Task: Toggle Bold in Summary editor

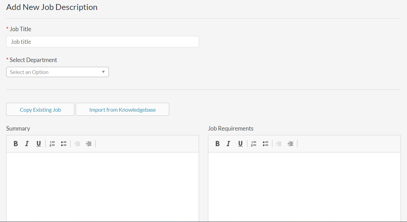Action: [15, 144]
